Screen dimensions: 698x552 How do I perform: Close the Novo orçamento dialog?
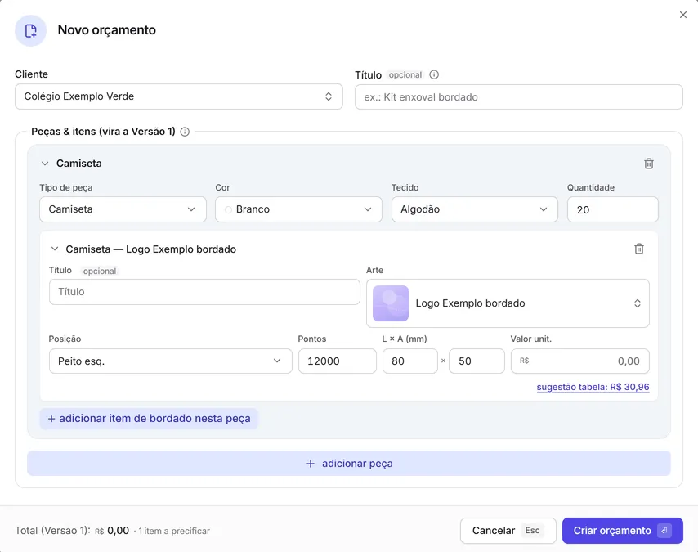[682, 15]
